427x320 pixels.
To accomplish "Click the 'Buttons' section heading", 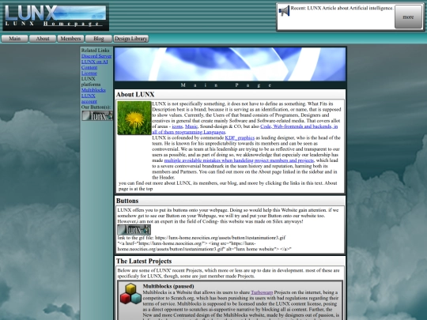I will pos(127,201).
